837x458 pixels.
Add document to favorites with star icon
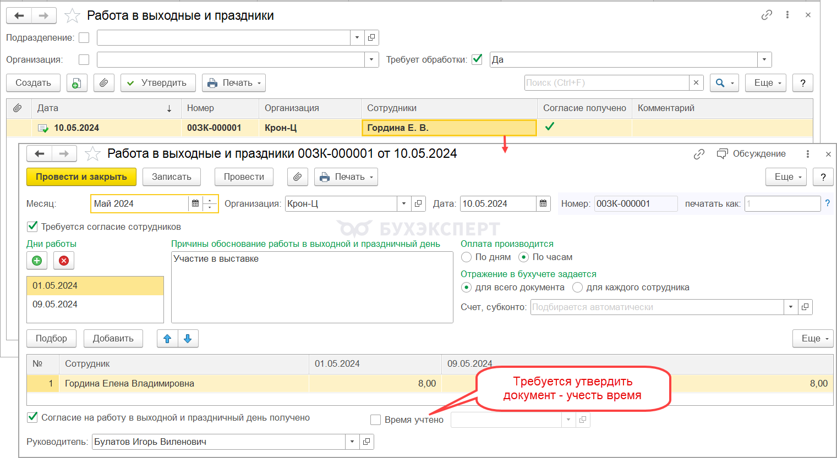click(92, 154)
